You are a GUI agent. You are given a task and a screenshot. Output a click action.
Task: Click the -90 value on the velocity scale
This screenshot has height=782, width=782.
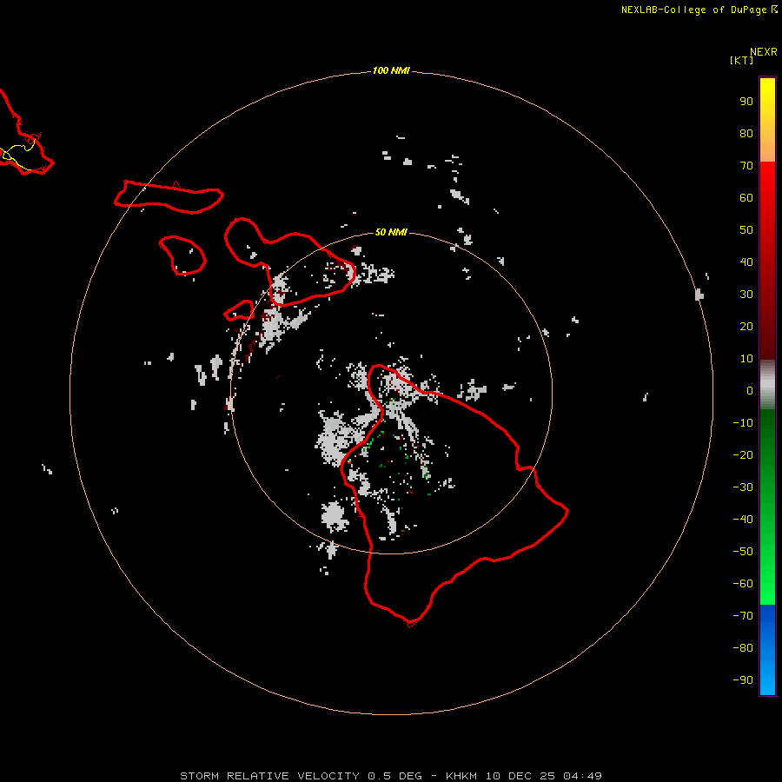[x=743, y=680]
